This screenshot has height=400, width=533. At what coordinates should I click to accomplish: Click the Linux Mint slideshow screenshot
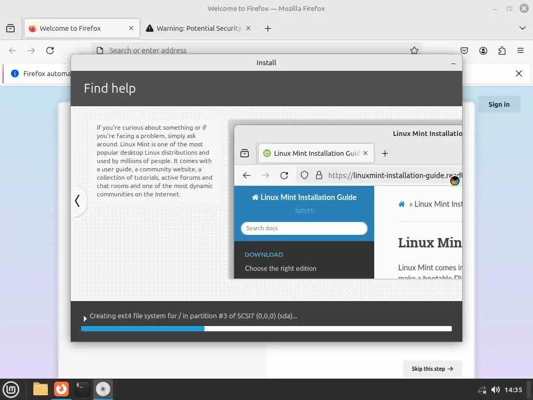348,202
